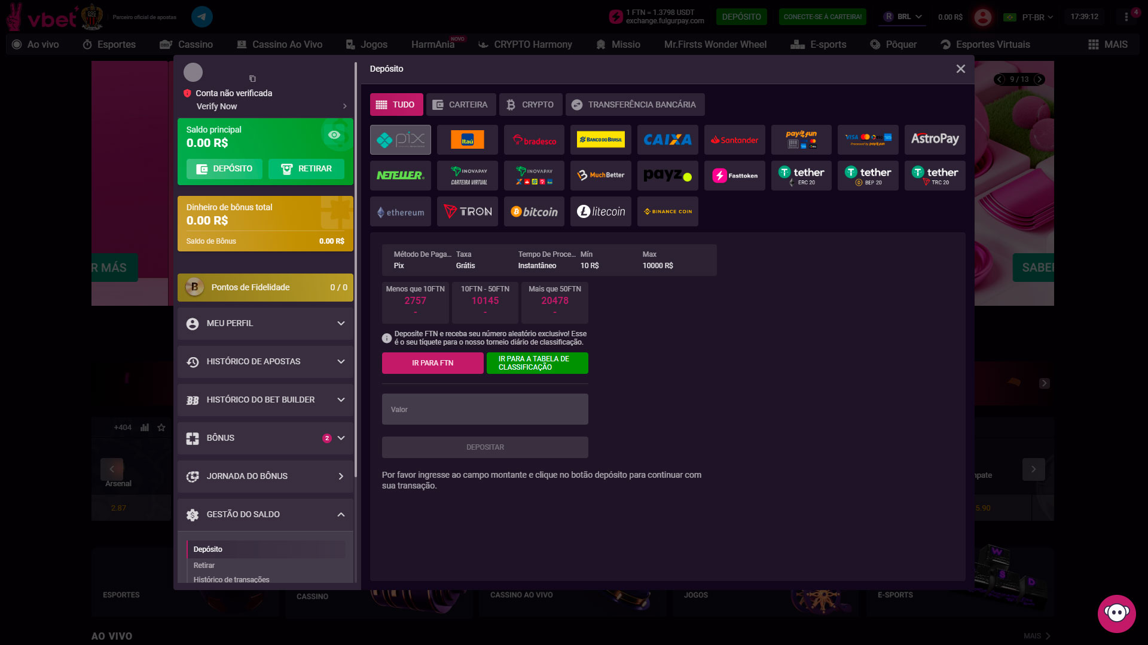This screenshot has width=1148, height=645.
Task: Choose AstroPay payment method
Action: pyautogui.click(x=935, y=139)
